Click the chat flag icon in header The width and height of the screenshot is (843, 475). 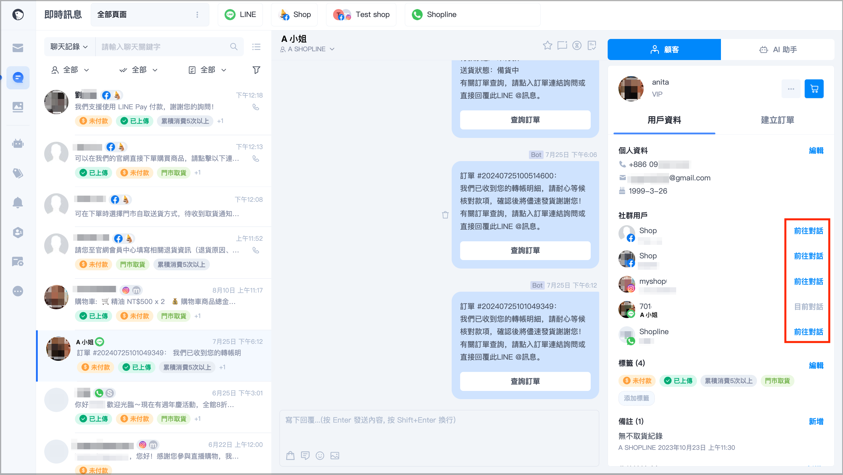click(562, 45)
